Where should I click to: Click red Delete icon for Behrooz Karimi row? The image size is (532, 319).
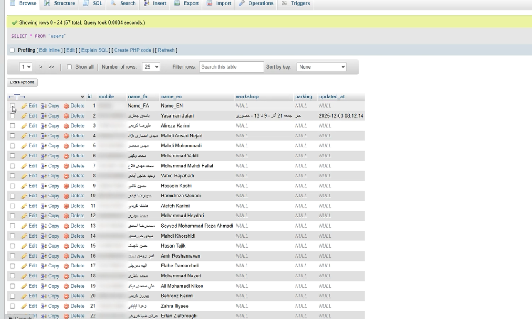point(66,296)
